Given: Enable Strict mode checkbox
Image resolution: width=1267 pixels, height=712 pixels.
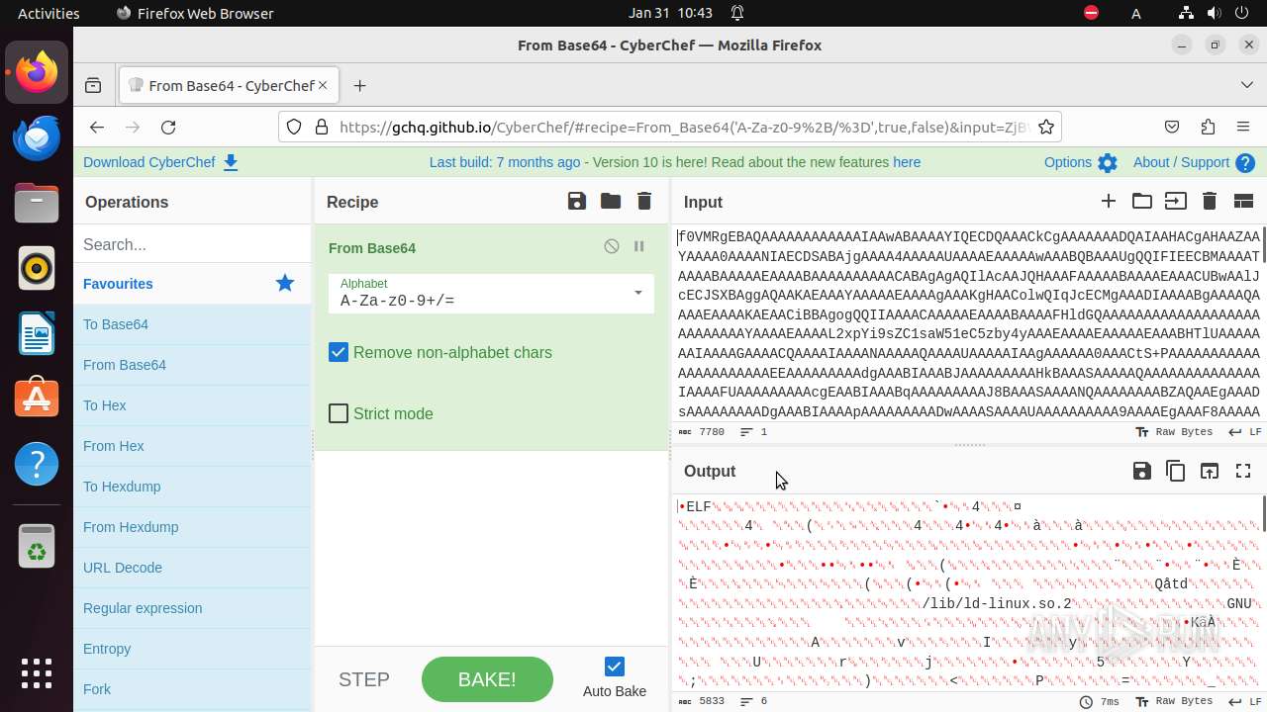Looking at the screenshot, I should [x=339, y=413].
